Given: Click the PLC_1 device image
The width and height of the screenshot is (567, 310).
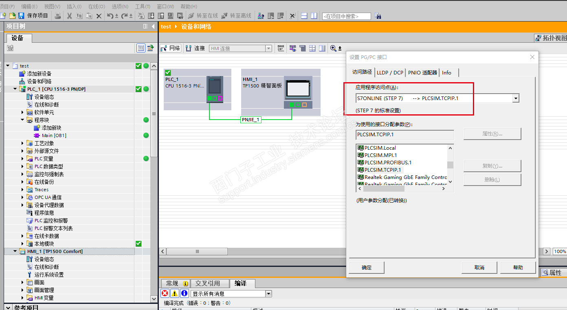Looking at the screenshot, I should pyautogui.click(x=215, y=89).
